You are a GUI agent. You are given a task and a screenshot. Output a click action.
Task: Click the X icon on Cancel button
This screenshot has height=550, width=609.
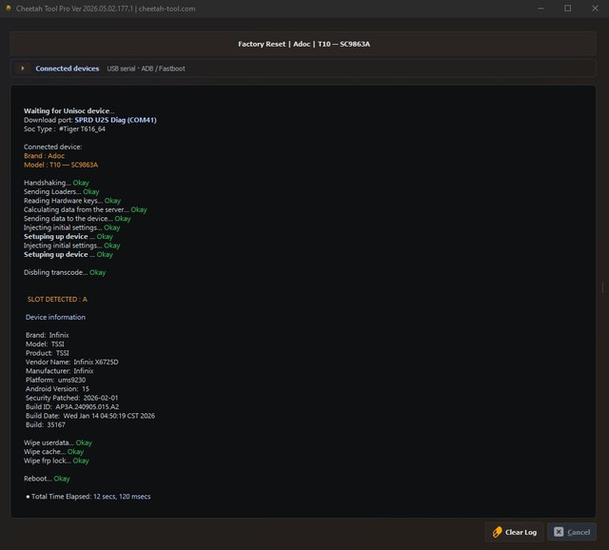[x=559, y=532]
